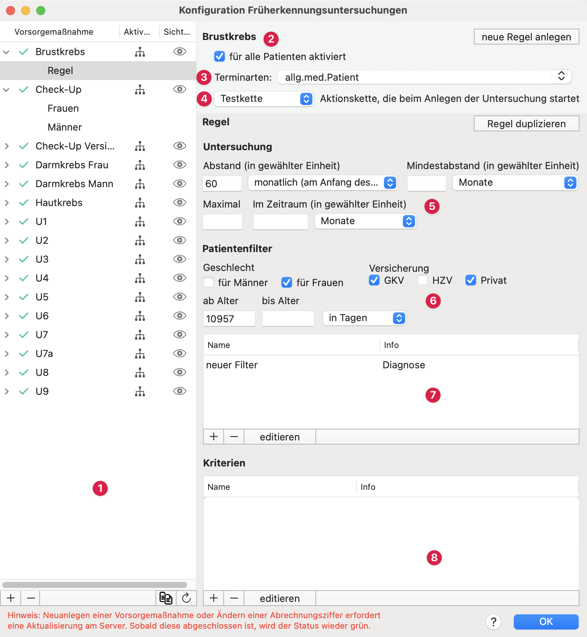The image size is (587, 637).
Task: Click the copy icon below the Vorsorgemaßnahme list
Action: pos(166,598)
